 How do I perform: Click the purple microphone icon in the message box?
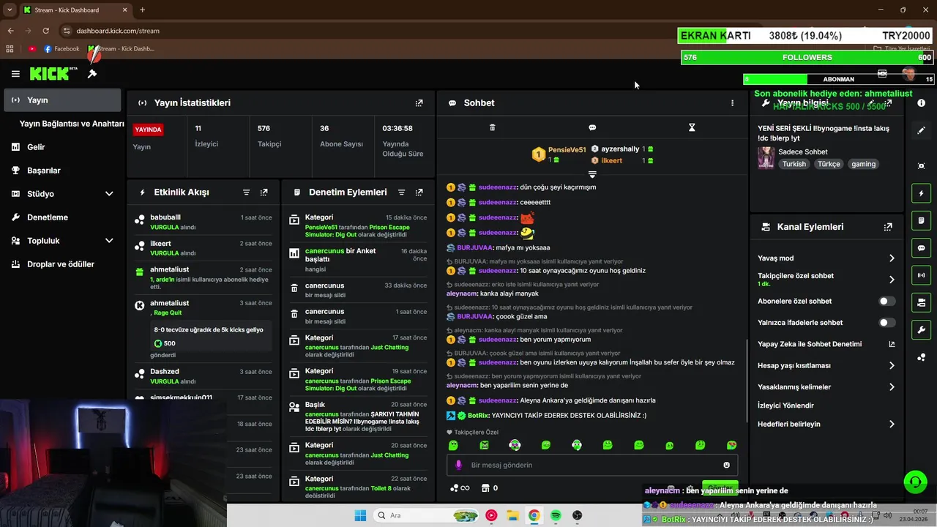tap(459, 465)
